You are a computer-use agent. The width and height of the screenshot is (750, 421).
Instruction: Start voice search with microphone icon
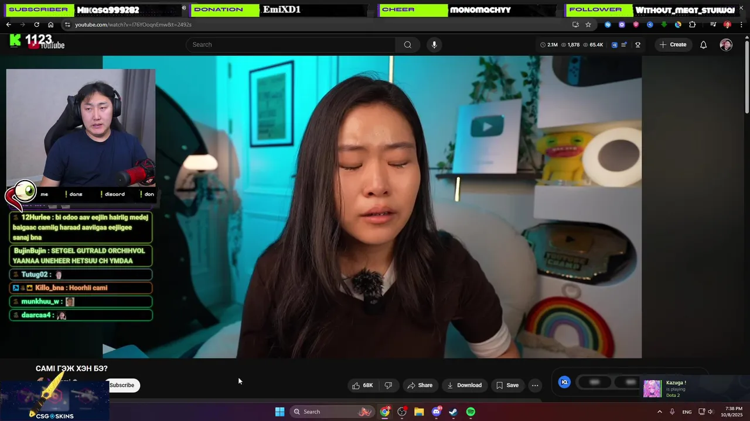434,44
